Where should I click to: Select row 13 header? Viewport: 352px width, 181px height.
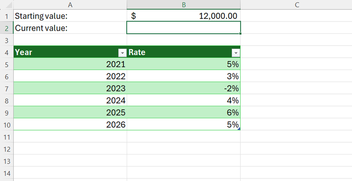[x=6, y=161]
